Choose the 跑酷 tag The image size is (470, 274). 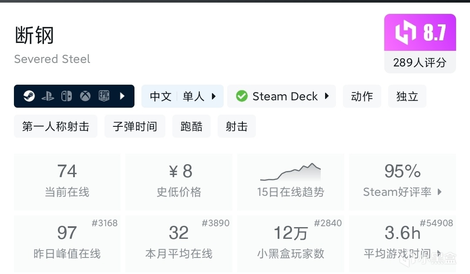click(191, 126)
